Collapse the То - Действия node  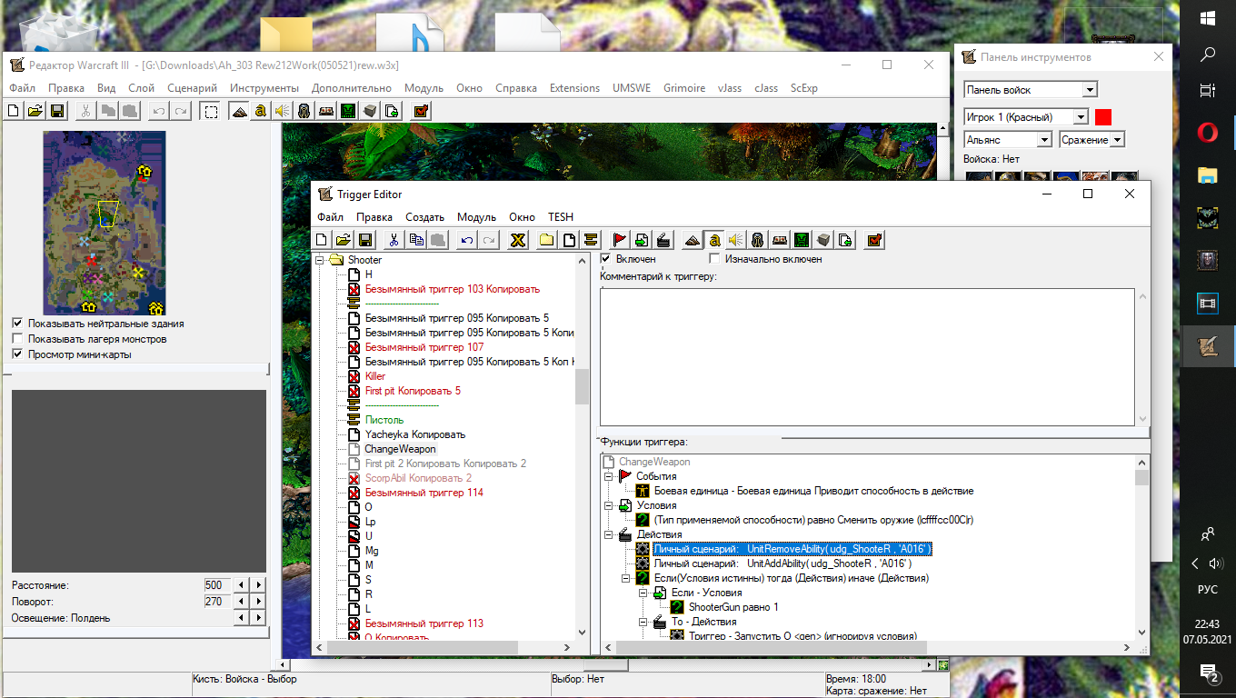tap(643, 622)
